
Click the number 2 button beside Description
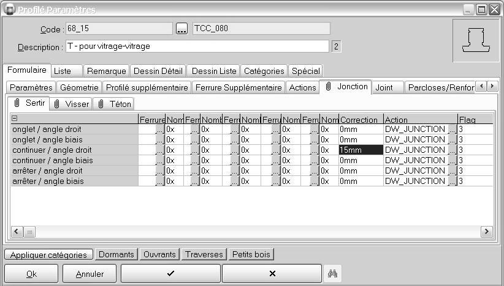[336, 46]
